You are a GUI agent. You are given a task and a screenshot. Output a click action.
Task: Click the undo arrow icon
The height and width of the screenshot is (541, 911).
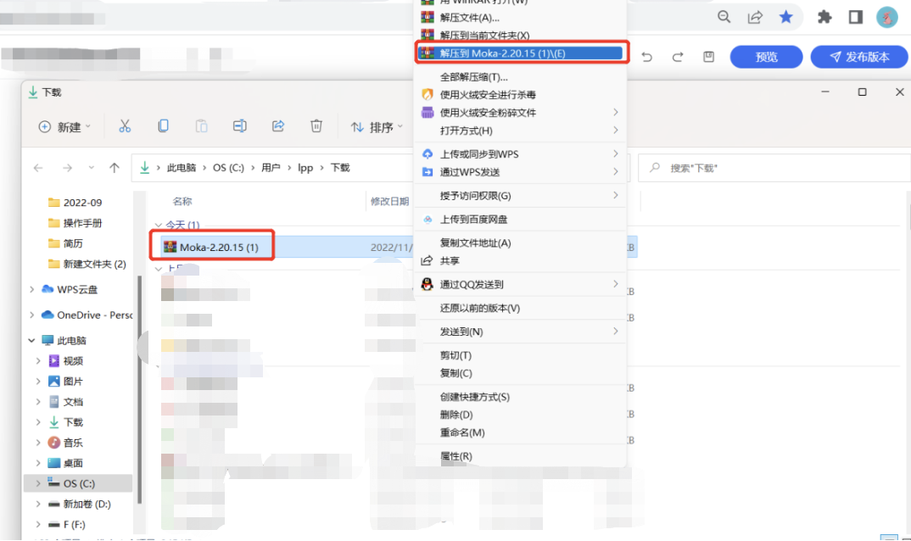(x=646, y=57)
